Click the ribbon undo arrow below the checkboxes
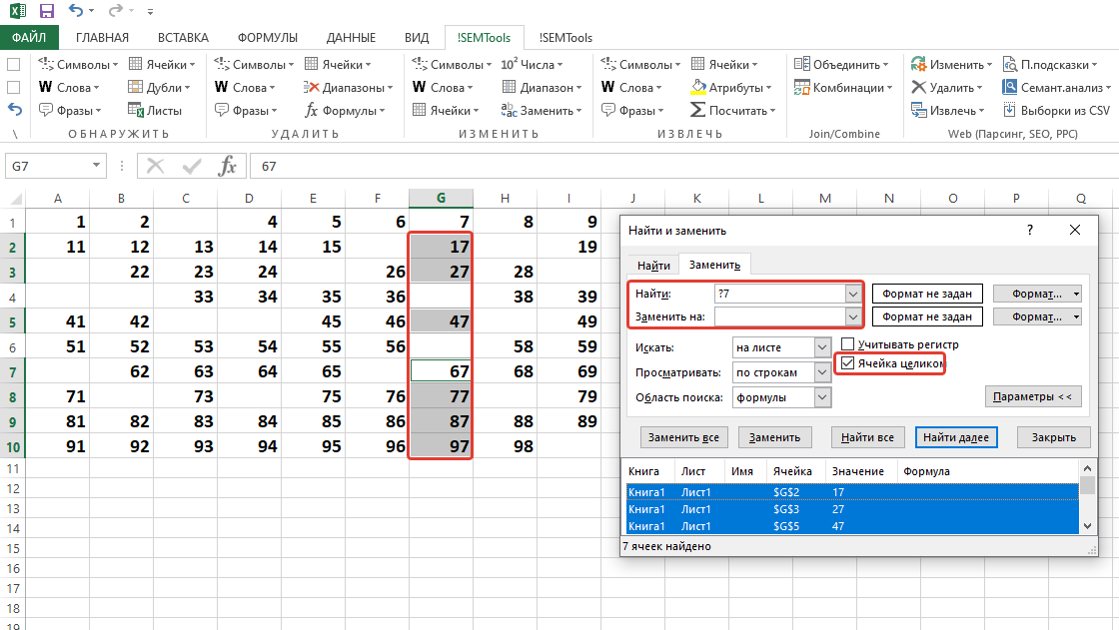The image size is (1119, 630). (x=15, y=110)
